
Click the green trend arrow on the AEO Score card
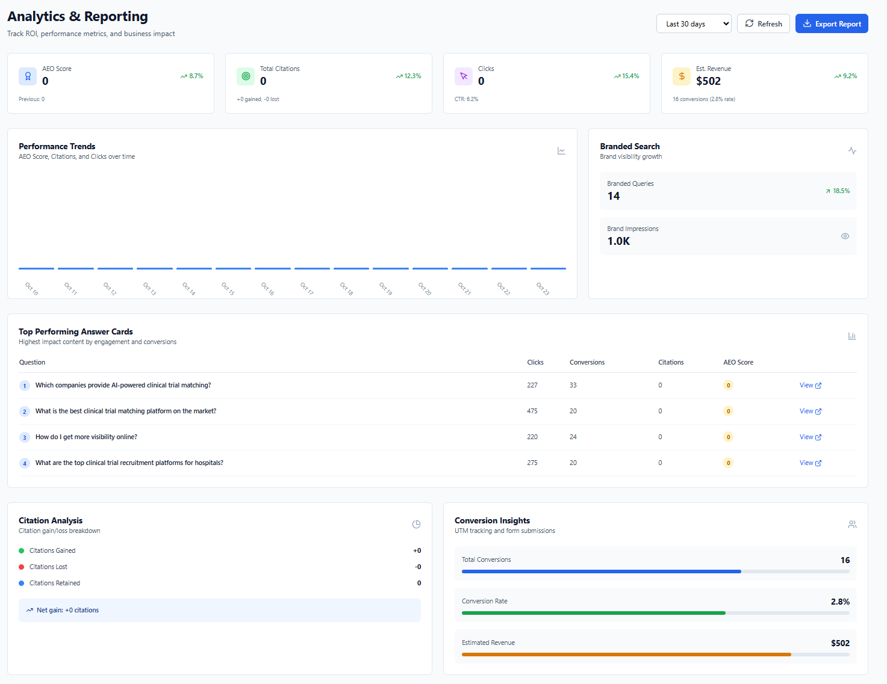(185, 76)
